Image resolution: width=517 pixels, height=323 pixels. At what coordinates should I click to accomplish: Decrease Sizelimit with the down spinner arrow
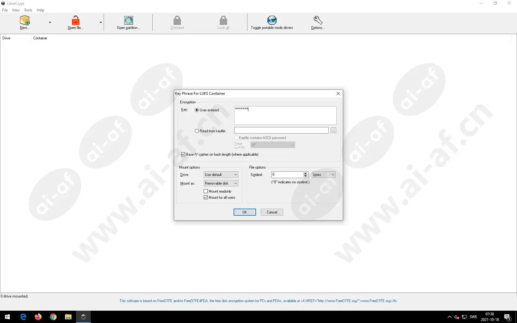pos(305,176)
